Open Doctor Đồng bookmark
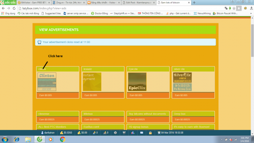254x143 pixels. click(100, 14)
